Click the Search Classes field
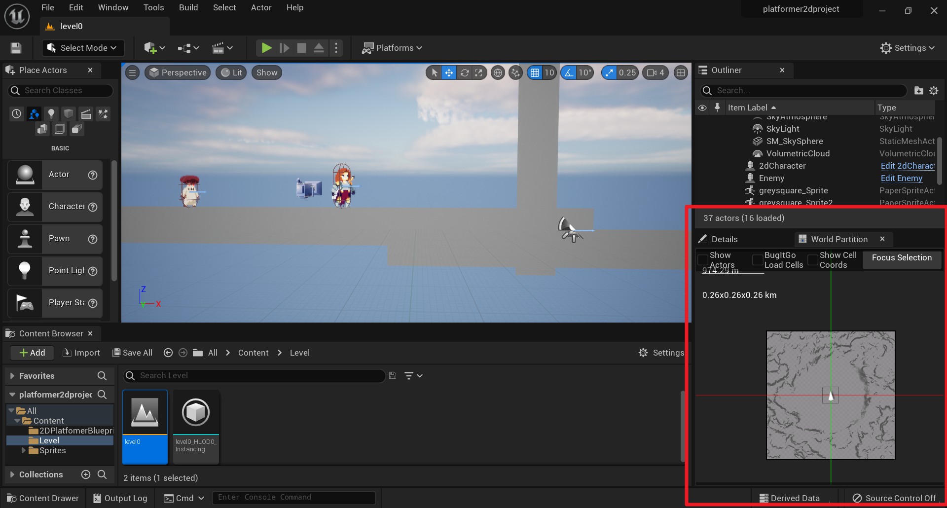 (x=61, y=91)
